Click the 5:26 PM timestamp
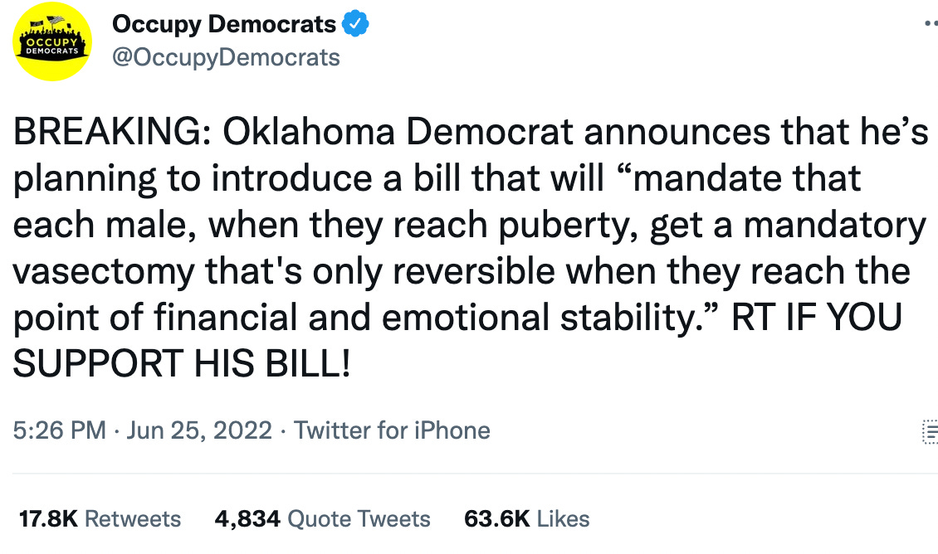This screenshot has height=554, width=938. click(x=59, y=430)
